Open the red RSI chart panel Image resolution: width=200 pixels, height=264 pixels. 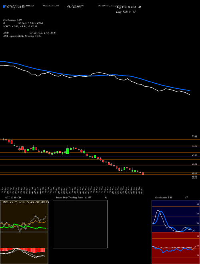tap(176, 248)
